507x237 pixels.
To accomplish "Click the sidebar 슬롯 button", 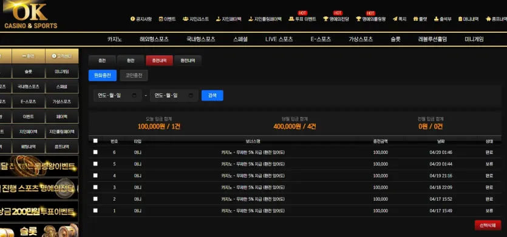I will tap(29, 72).
